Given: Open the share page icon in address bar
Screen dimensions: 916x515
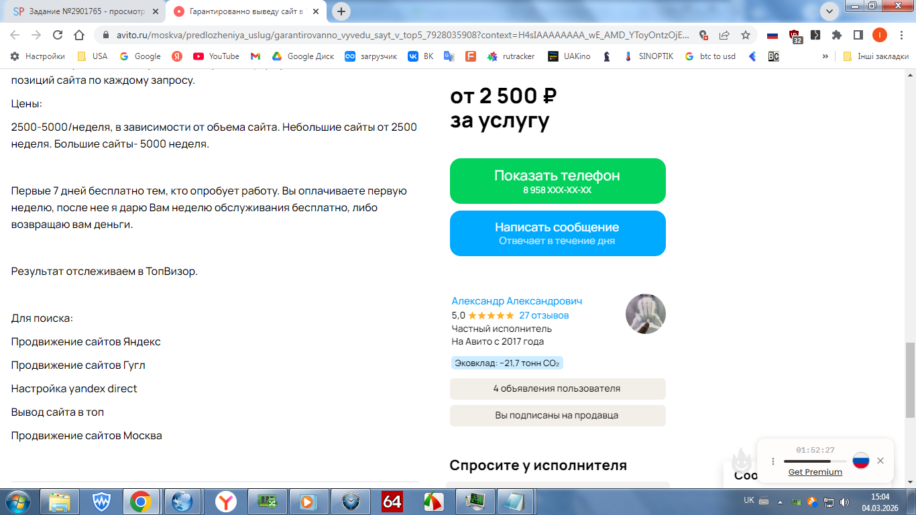Looking at the screenshot, I should (x=724, y=35).
